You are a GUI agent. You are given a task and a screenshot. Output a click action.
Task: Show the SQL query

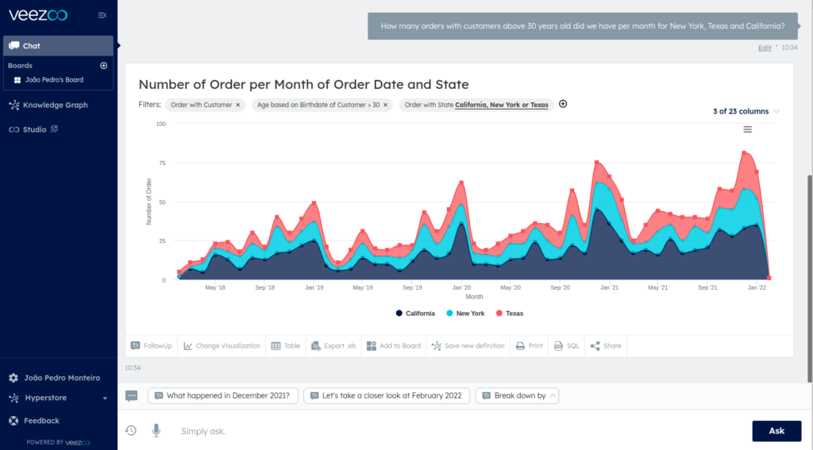566,346
